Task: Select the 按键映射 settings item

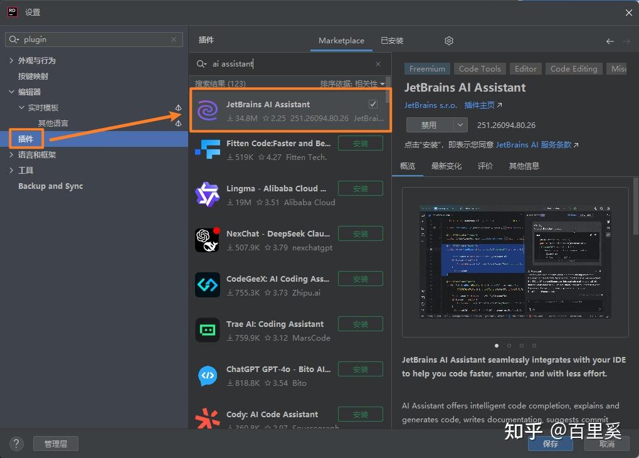Action: coord(33,77)
